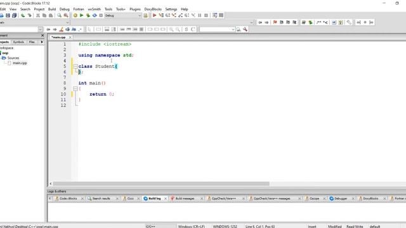Close the *main.cpp editor tab
The height and width of the screenshot is (228, 406).
click(70, 37)
